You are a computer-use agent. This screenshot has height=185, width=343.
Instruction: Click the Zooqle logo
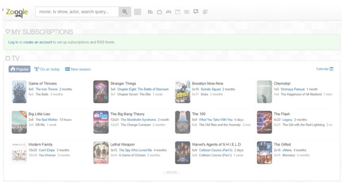click(17, 12)
